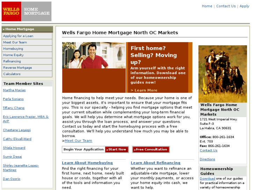Select the sidebar Meet Our Team item

click(27, 43)
